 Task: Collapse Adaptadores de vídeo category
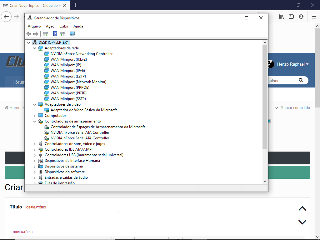[34, 104]
